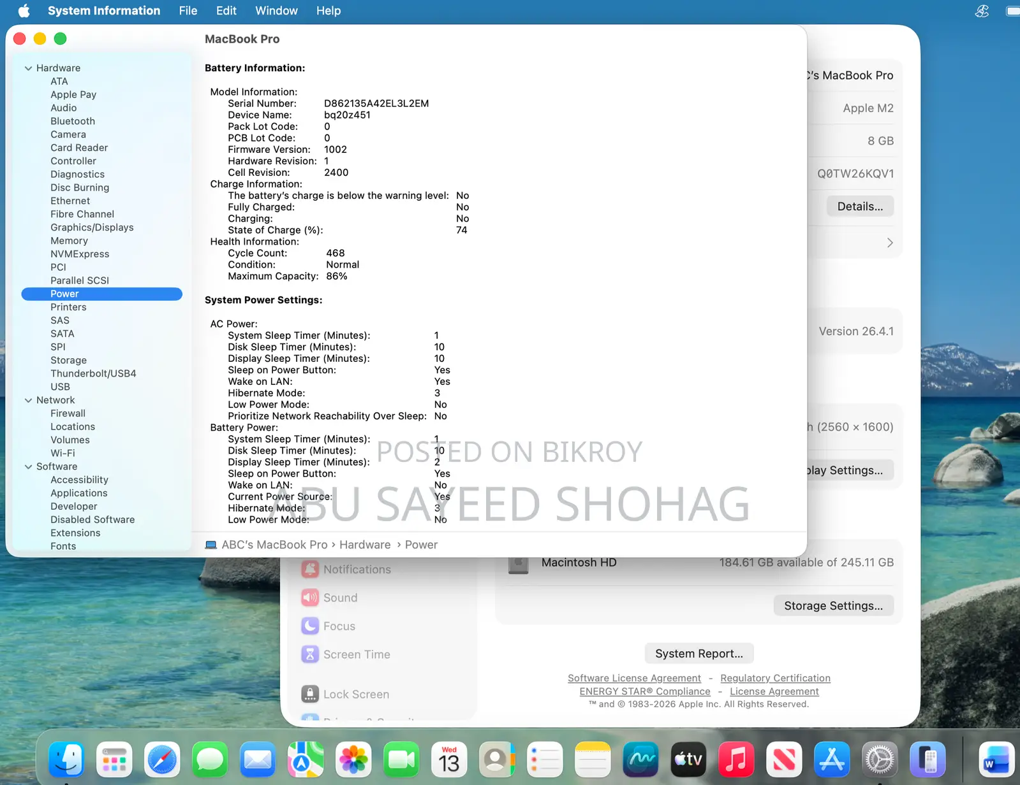Screen dimensions: 1020x785
Task: Click the chevron arrow in Settings window
Action: click(890, 243)
